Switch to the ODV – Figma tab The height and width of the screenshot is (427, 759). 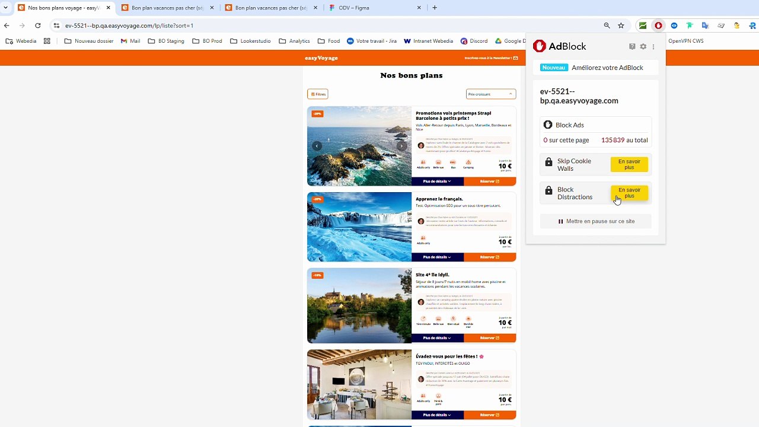(375, 8)
